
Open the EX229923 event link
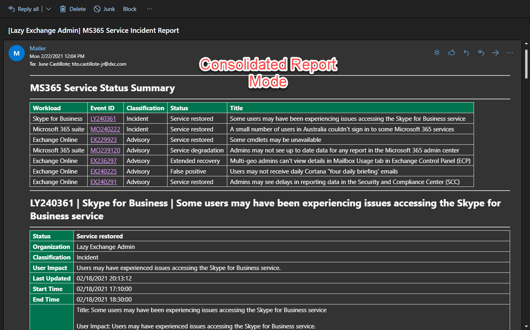(x=103, y=140)
